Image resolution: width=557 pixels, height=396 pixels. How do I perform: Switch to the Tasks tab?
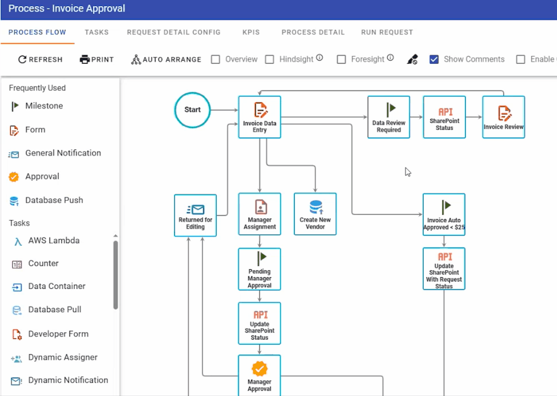[96, 32]
